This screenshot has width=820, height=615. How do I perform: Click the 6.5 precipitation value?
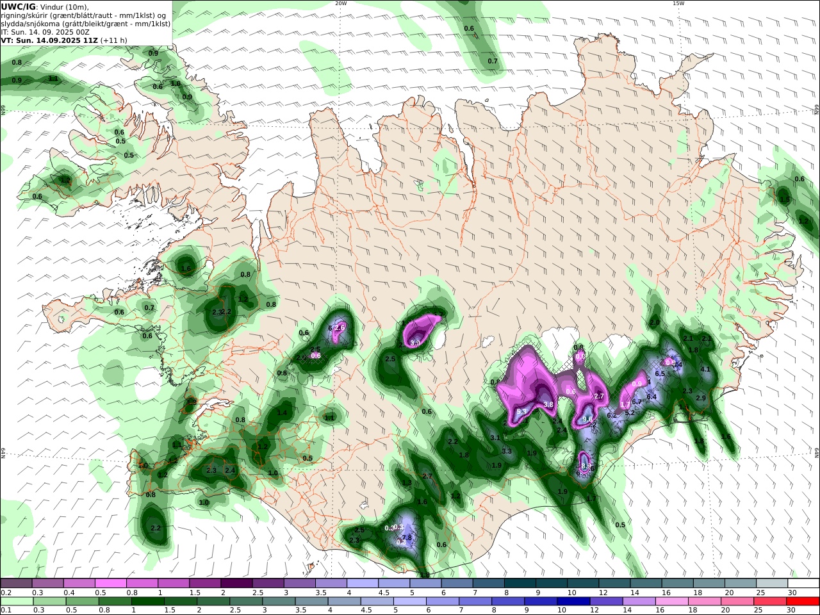click(660, 373)
